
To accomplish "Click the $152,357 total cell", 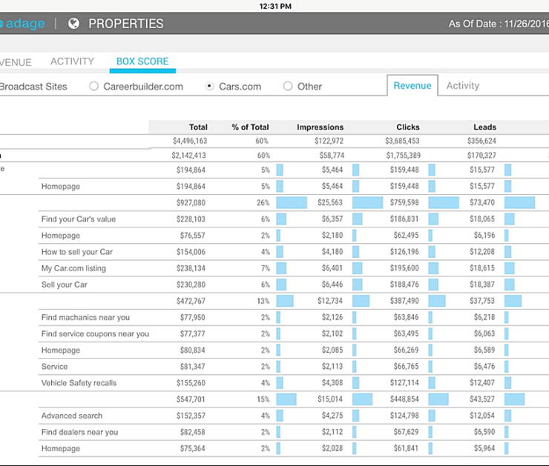I will [x=191, y=416].
